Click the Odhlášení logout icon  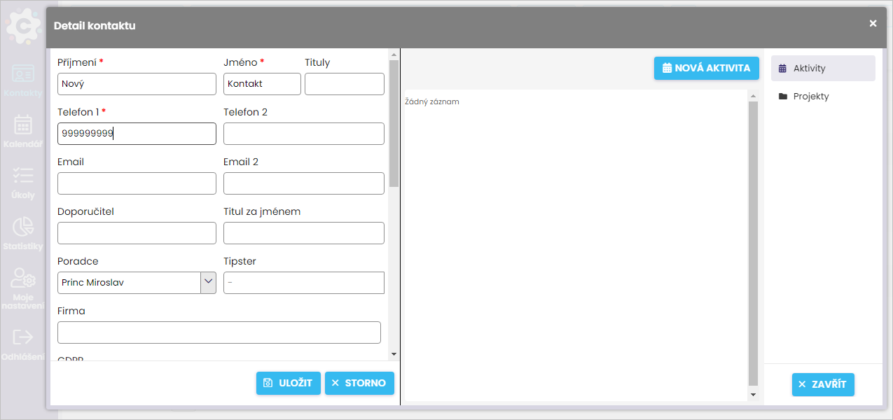[23, 337]
